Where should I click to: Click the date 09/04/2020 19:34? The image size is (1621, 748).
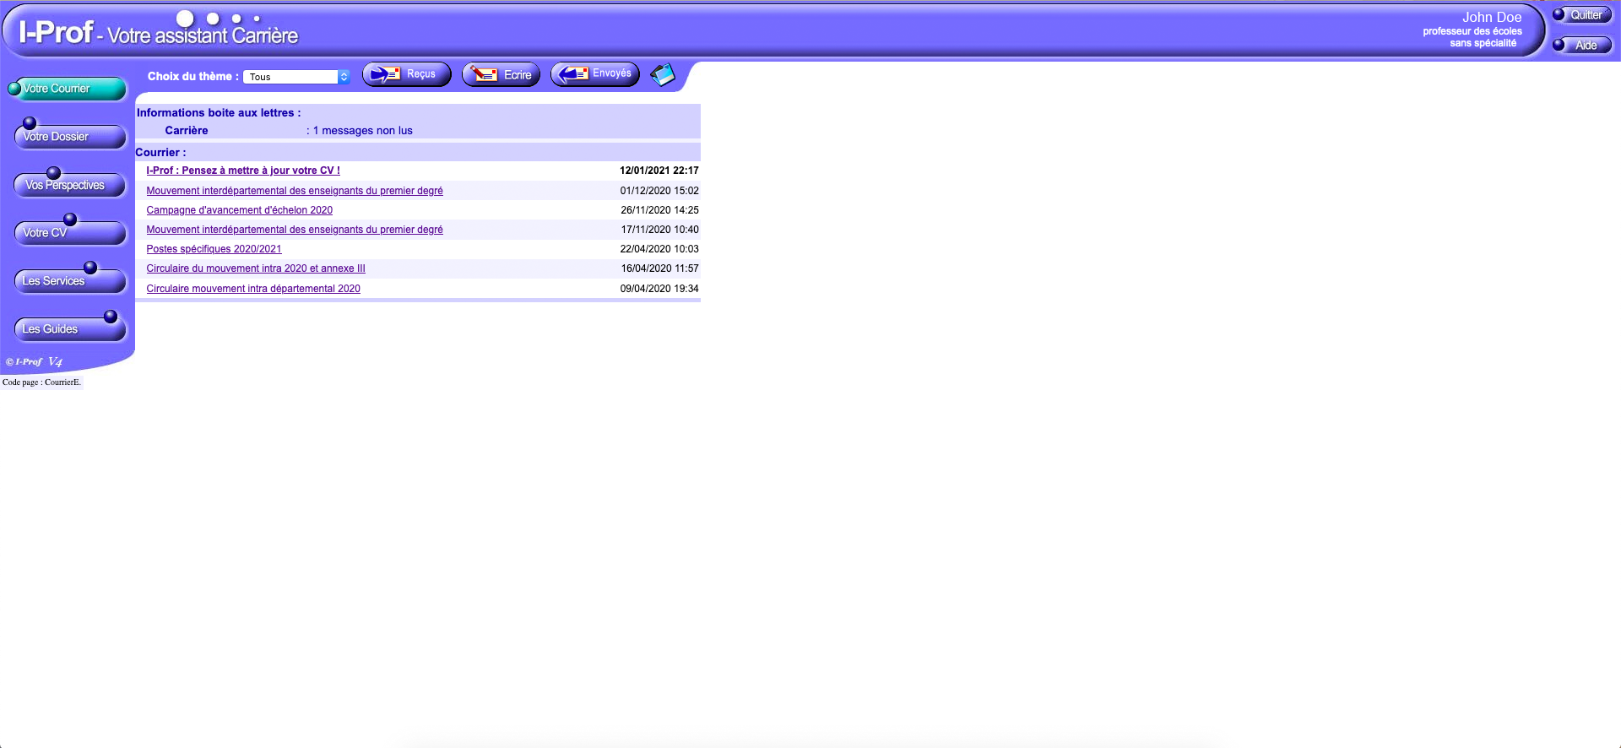[659, 289]
